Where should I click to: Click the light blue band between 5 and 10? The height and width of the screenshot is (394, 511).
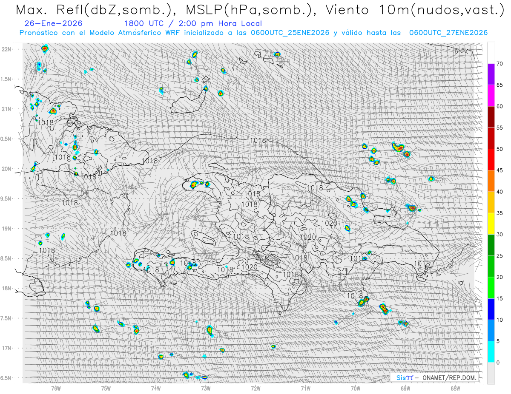[491, 330]
